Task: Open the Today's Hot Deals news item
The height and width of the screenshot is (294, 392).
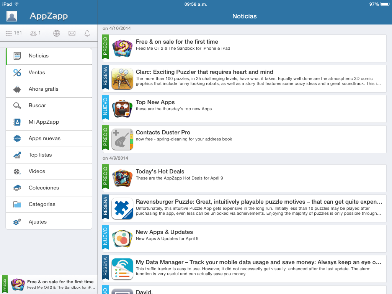Action: [245, 178]
